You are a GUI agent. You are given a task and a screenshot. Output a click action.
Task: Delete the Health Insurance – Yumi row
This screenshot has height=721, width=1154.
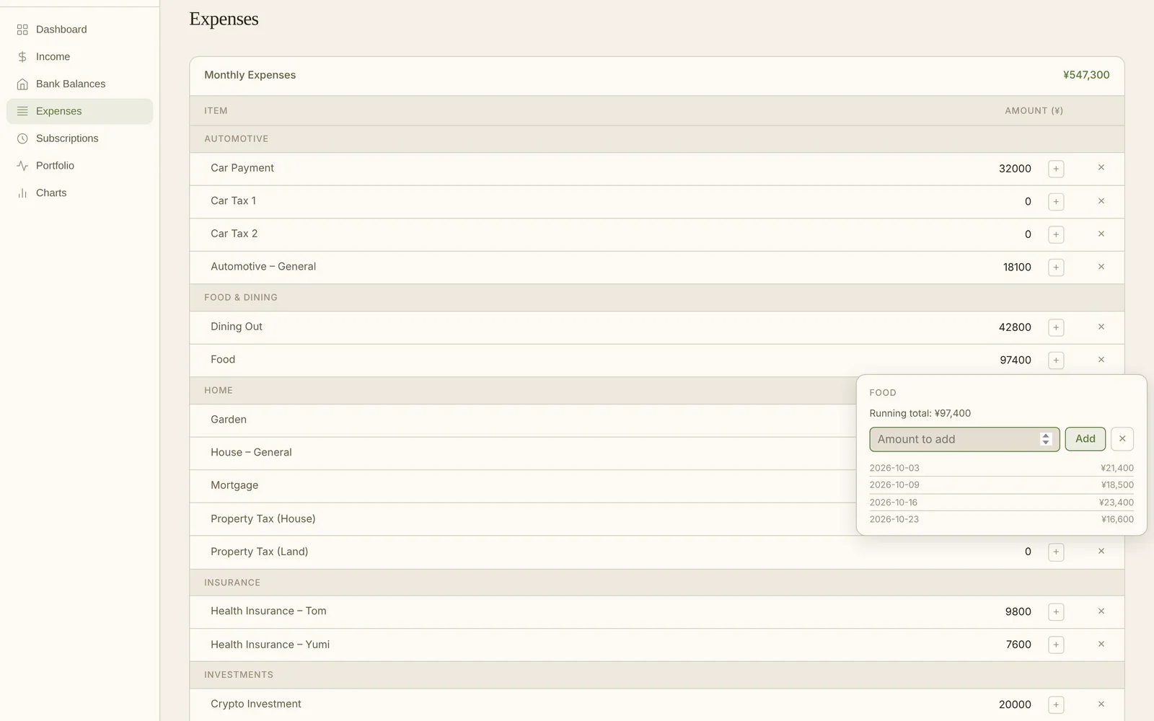(x=1101, y=644)
